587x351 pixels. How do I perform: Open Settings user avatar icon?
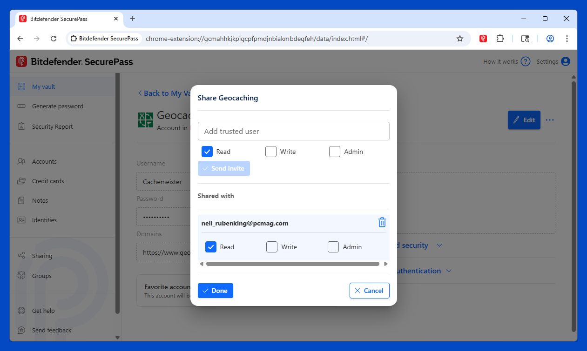point(566,61)
